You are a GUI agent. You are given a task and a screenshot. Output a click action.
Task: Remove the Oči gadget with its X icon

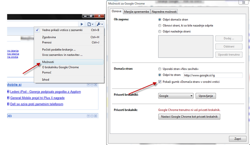[95, 116]
